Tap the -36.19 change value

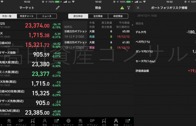56,24
